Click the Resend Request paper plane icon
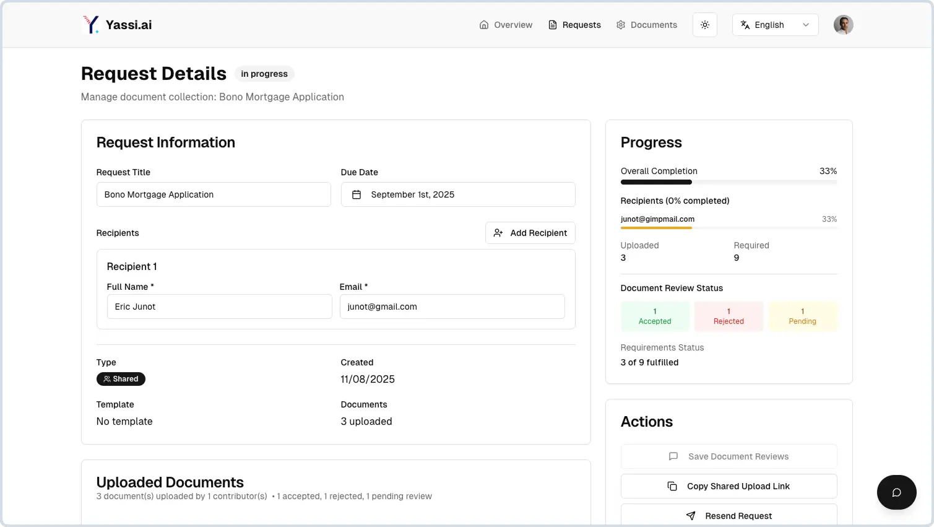 (x=691, y=516)
